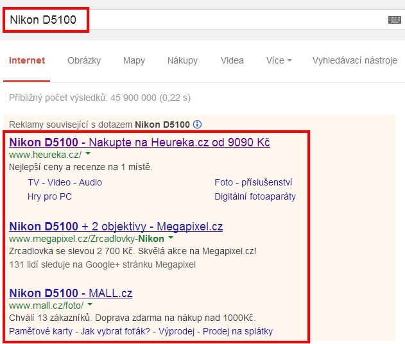Open Vyhledávací nástroje search tools

[x=355, y=60]
